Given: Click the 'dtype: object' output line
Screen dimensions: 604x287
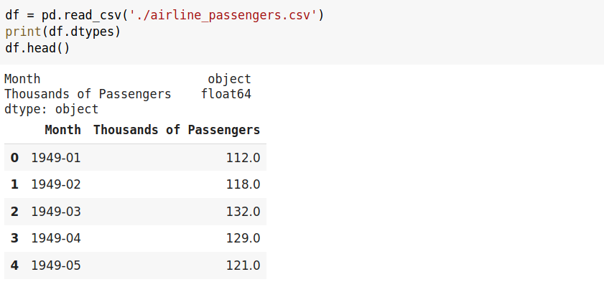Looking at the screenshot, I should (51, 110).
